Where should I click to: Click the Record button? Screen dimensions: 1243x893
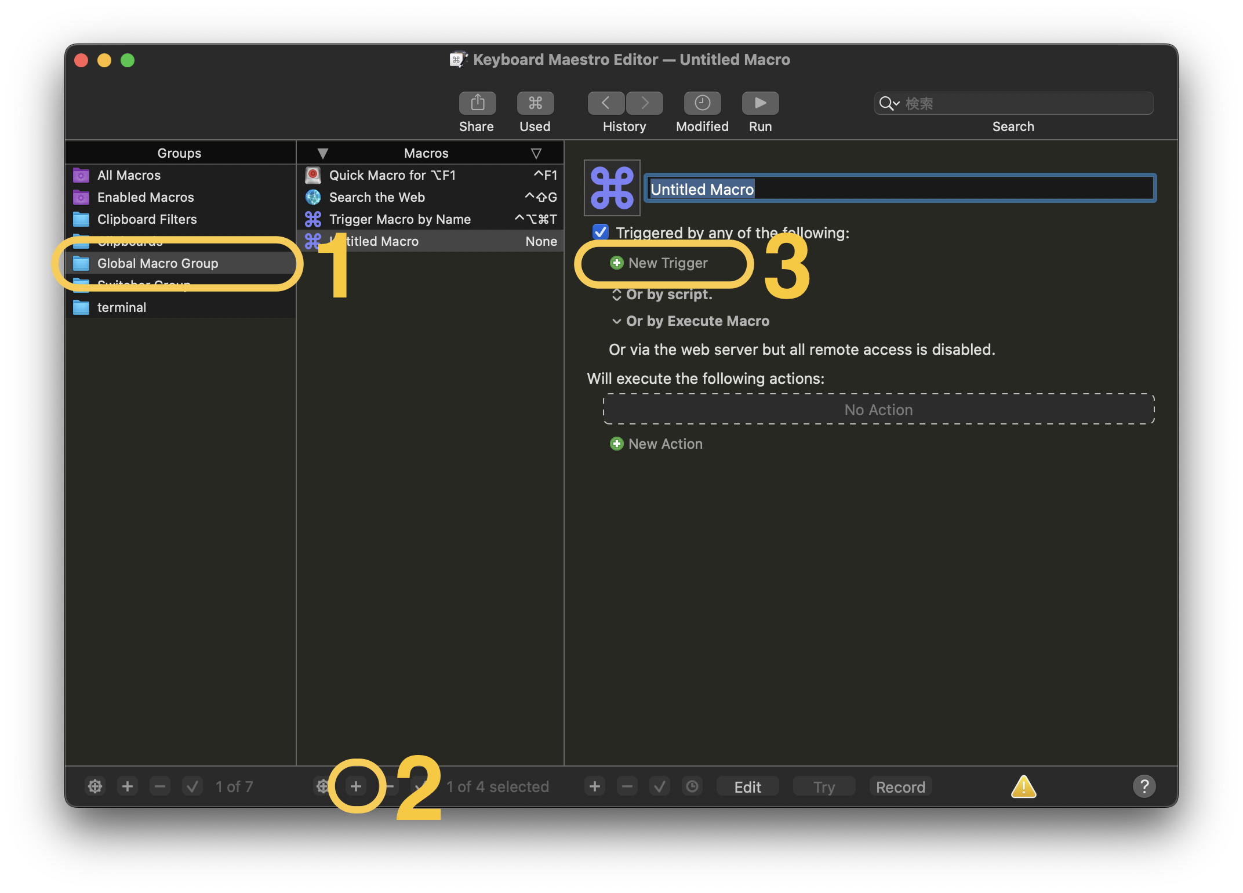[900, 787]
